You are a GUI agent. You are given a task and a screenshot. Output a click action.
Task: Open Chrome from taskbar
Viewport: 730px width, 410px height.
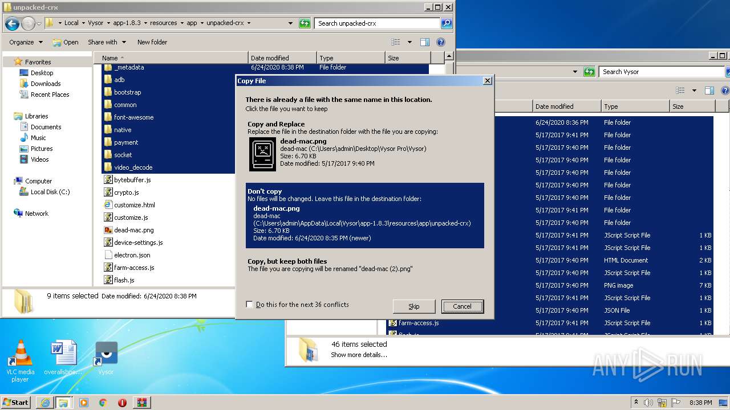coord(103,403)
